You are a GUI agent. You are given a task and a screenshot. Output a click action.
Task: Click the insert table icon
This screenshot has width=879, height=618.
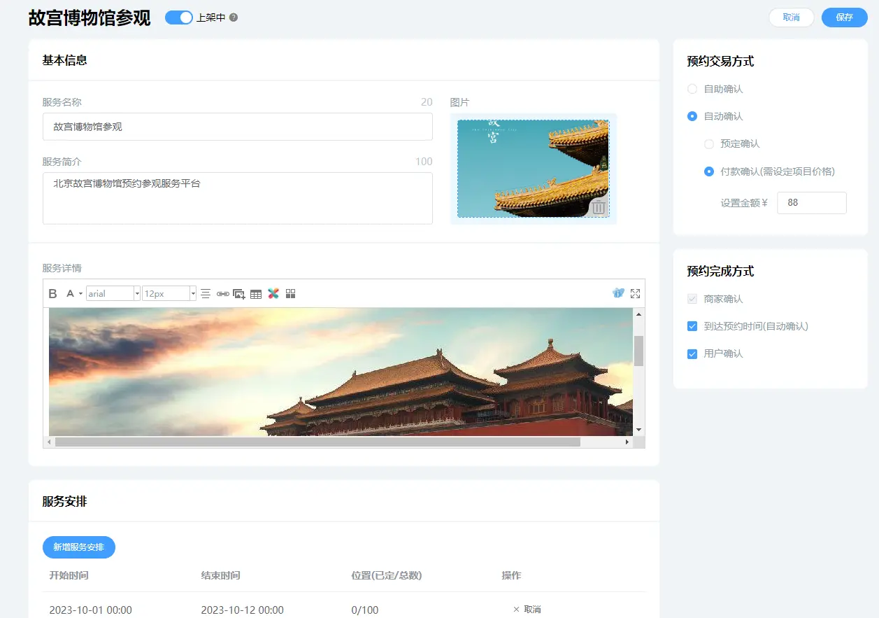point(256,294)
